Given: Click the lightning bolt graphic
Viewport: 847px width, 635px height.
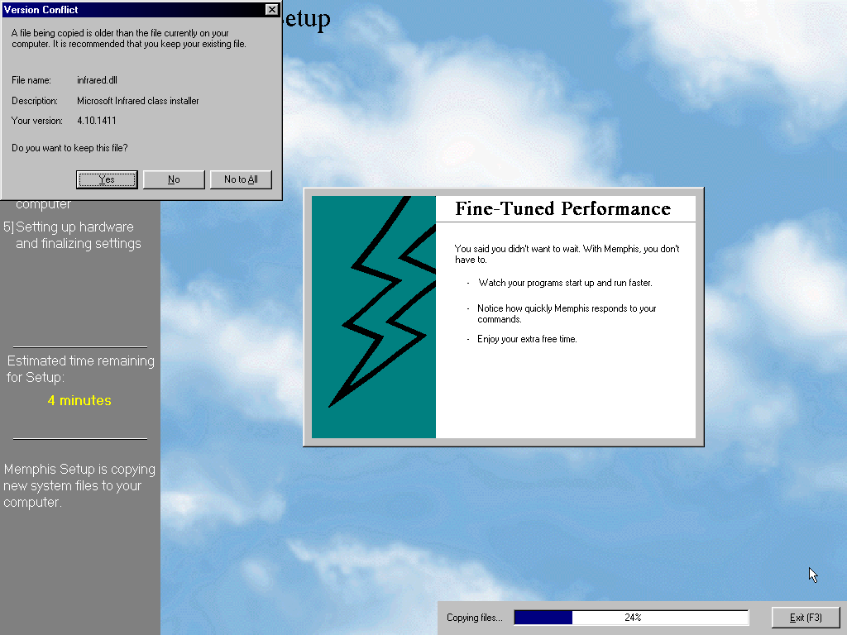Looking at the screenshot, I should (x=374, y=317).
